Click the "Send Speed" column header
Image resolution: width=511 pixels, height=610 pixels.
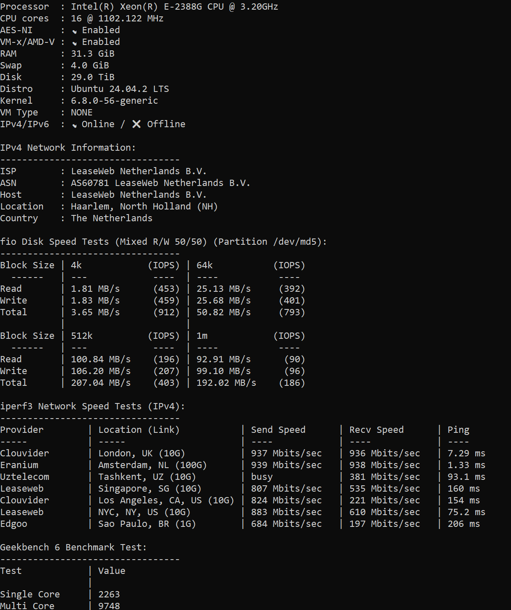[278, 430]
